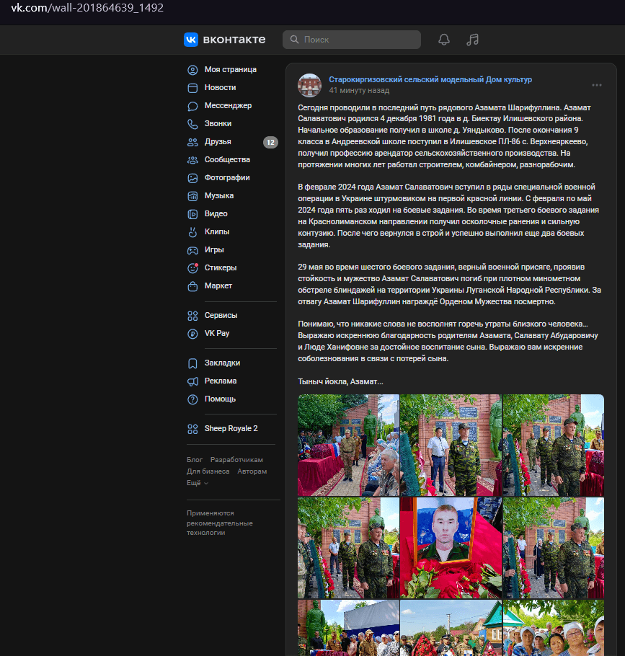Select Фотографии in sidebar
The height and width of the screenshot is (656, 625).
point(227,177)
